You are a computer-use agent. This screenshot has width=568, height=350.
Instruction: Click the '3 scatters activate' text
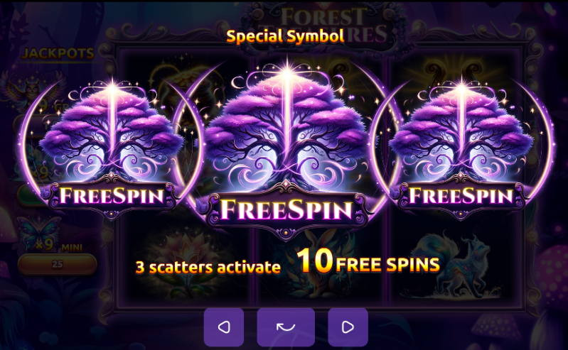208,267
